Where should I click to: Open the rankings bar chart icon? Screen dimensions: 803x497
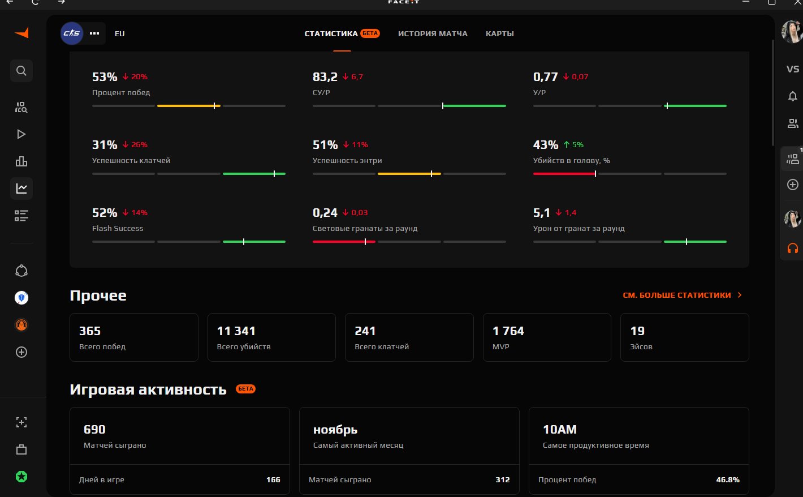click(x=21, y=161)
